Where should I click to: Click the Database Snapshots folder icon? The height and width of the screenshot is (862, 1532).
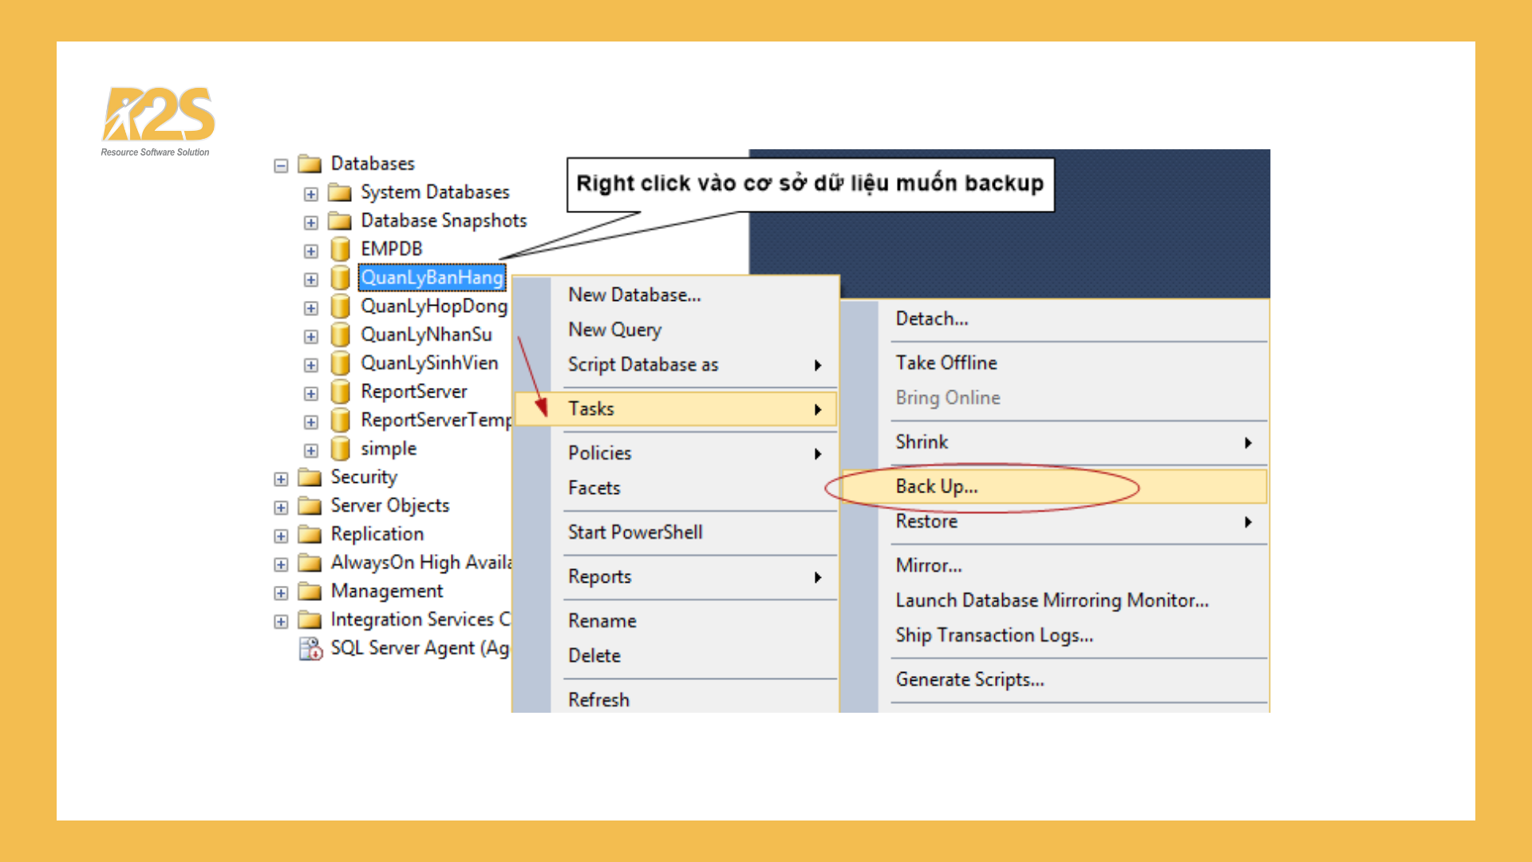(339, 220)
